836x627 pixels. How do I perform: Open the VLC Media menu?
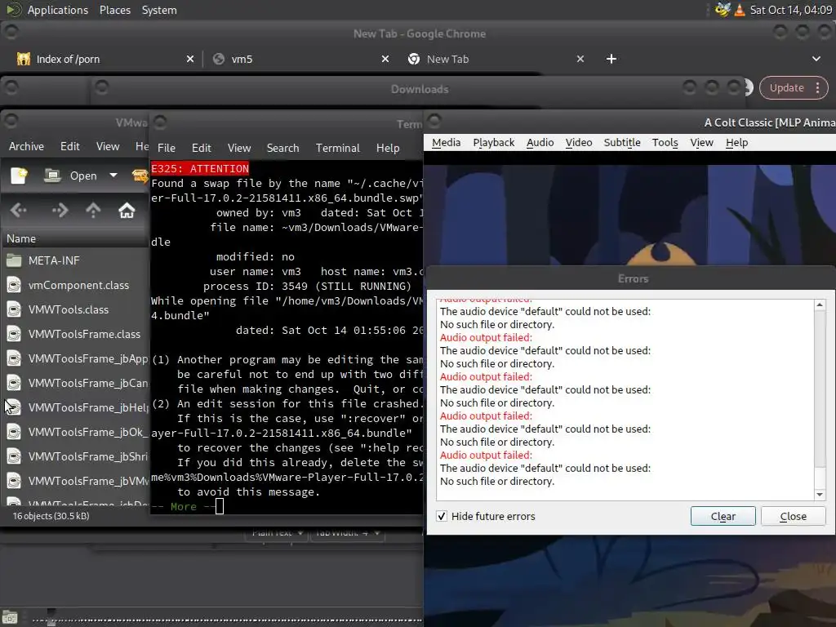pyautogui.click(x=447, y=142)
